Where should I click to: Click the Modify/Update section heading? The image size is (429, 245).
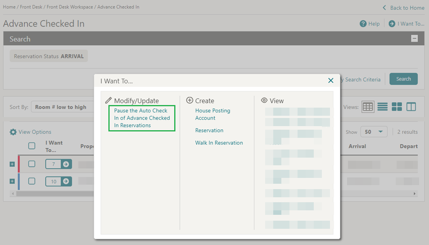(136, 101)
